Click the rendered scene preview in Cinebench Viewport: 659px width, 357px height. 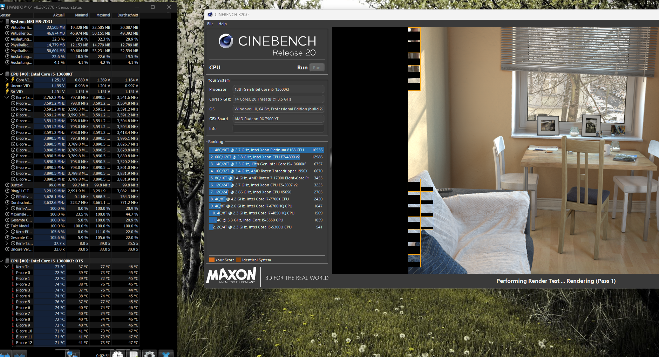coord(495,151)
